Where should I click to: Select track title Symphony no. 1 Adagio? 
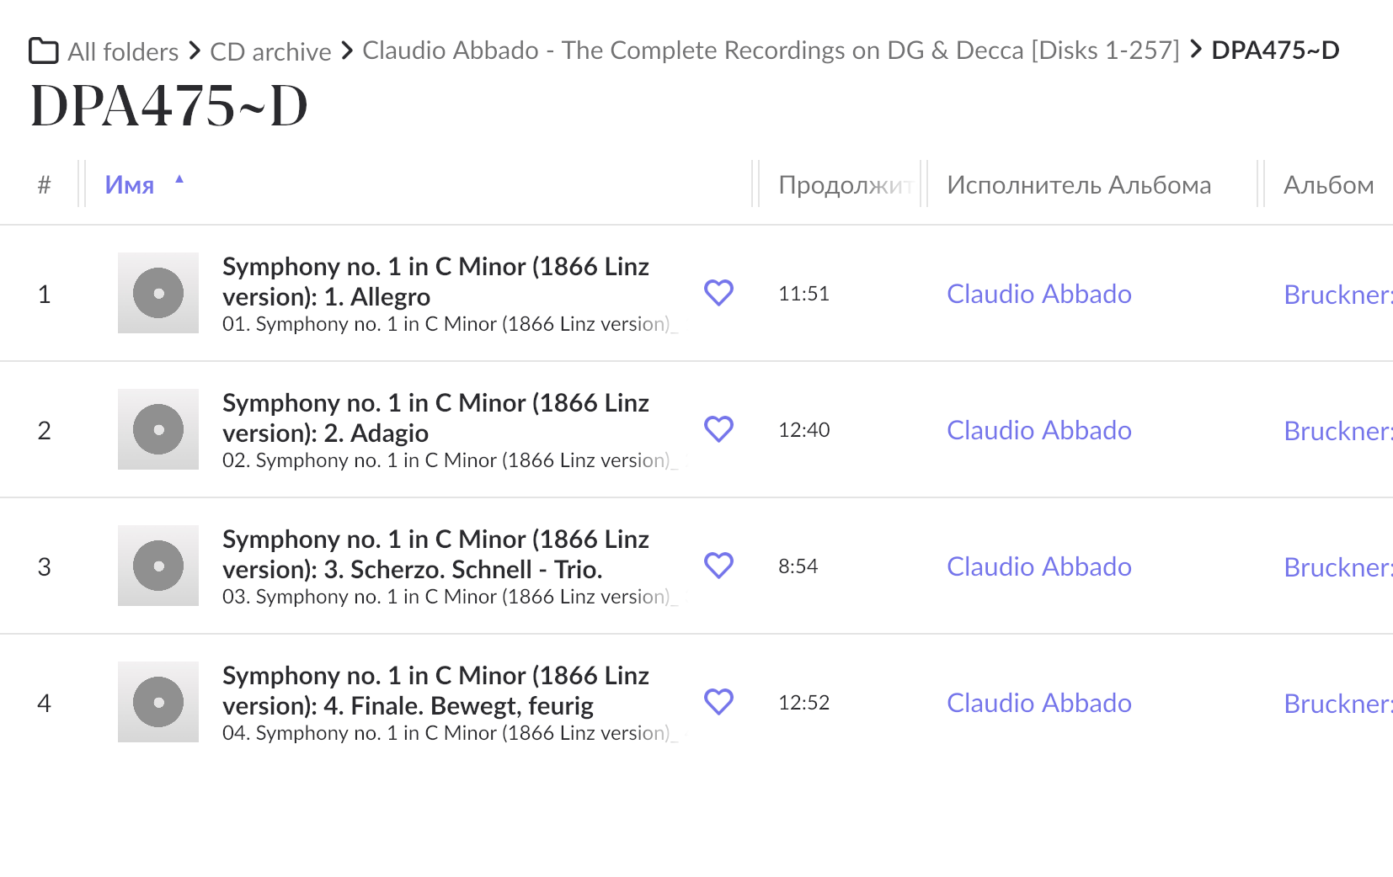pos(435,417)
